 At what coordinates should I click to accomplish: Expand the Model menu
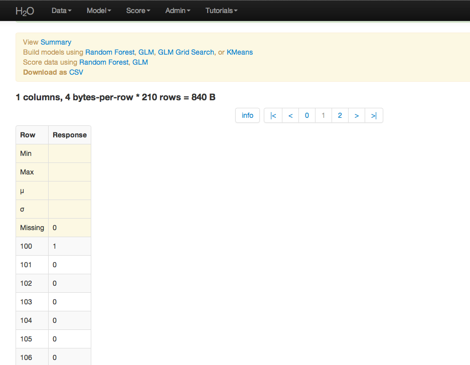99,11
